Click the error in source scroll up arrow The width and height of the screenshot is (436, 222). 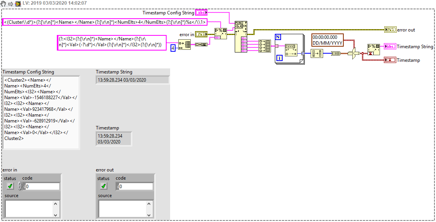coord(55,204)
